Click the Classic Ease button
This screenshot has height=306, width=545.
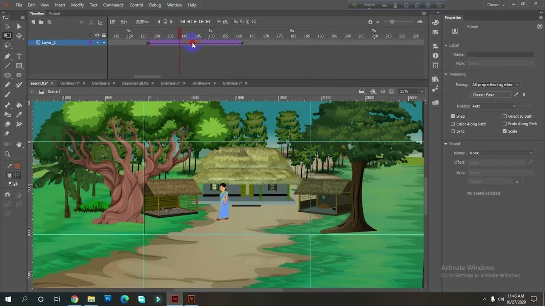(x=491, y=95)
